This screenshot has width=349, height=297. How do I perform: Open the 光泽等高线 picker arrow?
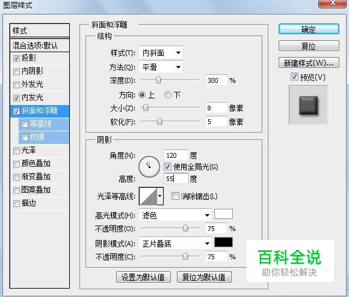click(x=160, y=196)
